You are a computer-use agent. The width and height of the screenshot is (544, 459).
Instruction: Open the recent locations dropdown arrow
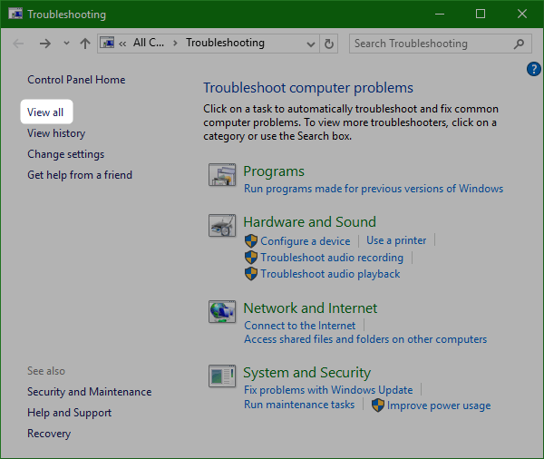tap(65, 44)
